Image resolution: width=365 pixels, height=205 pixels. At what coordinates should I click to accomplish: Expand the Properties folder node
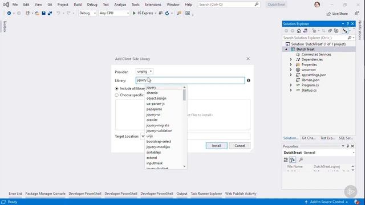pyautogui.click(x=291, y=64)
